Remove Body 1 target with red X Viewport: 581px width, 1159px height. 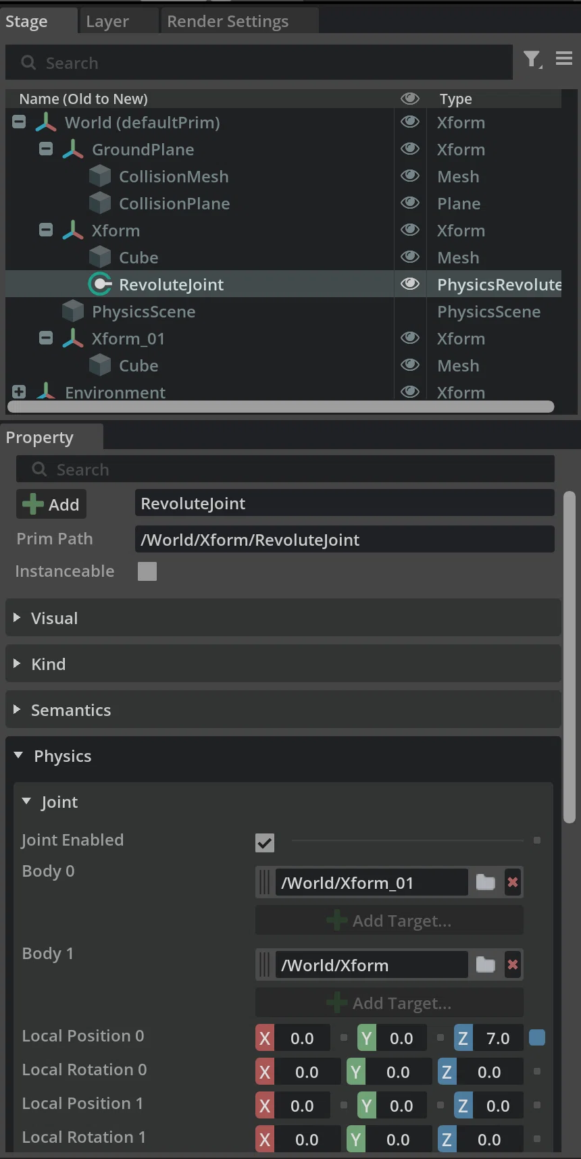tap(513, 964)
